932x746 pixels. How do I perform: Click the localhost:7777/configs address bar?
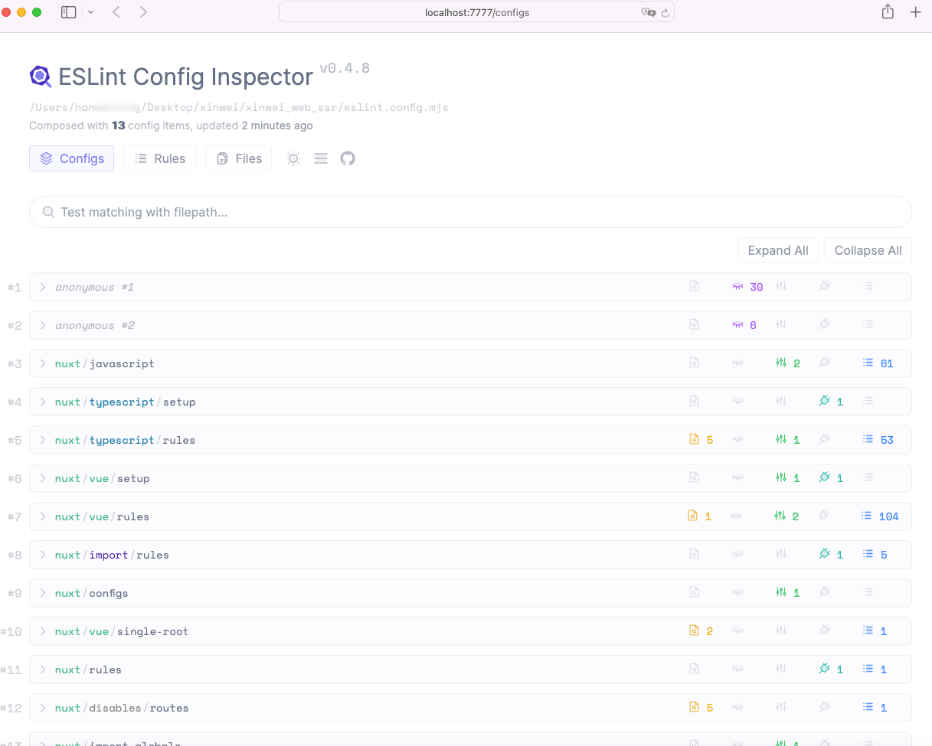[x=476, y=12]
